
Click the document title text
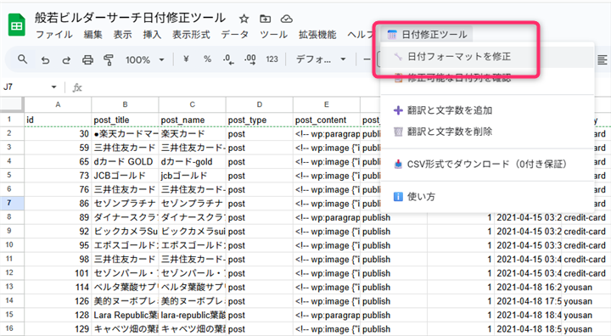pyautogui.click(x=130, y=18)
